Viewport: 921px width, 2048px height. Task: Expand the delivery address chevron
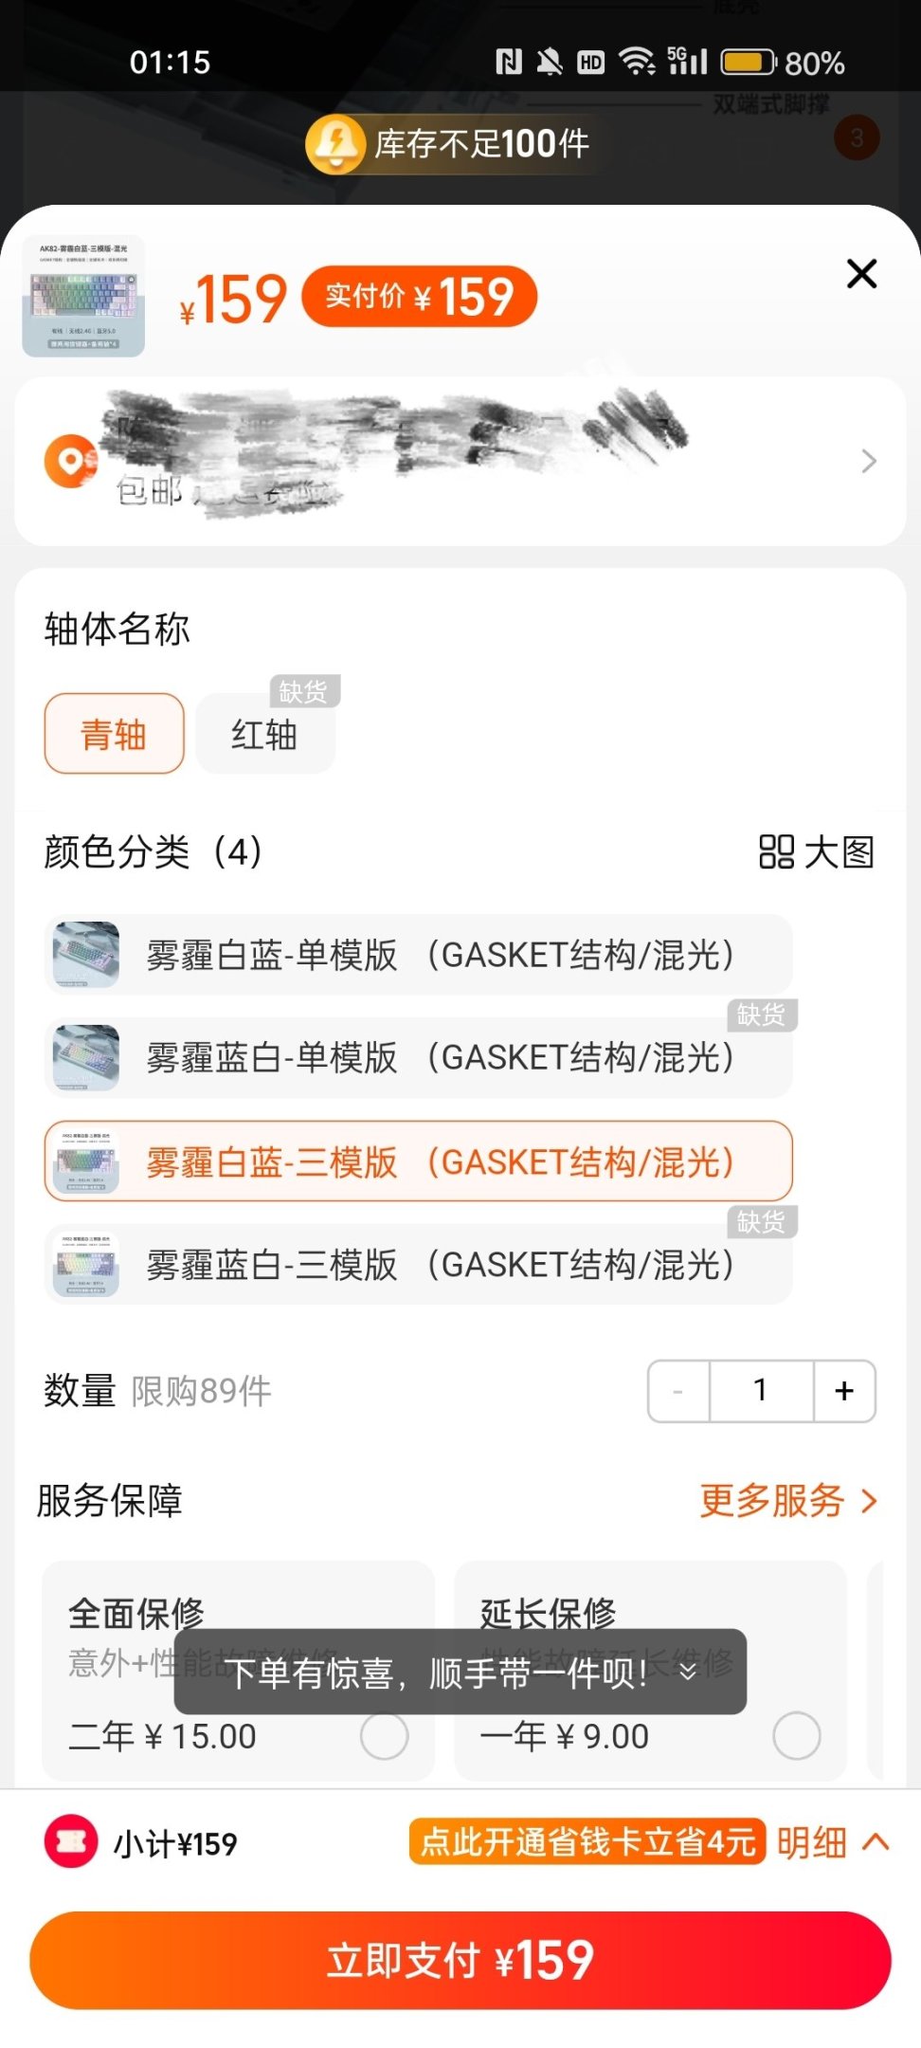[868, 462]
